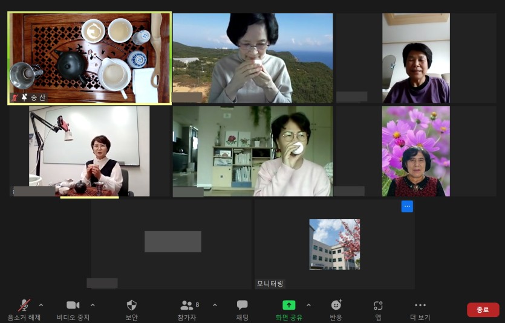Viewport: 505px width, 323px height.
Task: Open audio options arrow beside microphone
Action: coord(41,305)
